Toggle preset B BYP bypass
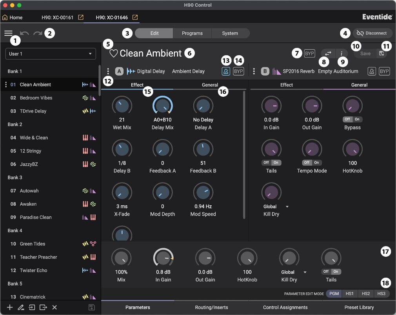The width and height of the screenshot is (396, 315). (384, 71)
